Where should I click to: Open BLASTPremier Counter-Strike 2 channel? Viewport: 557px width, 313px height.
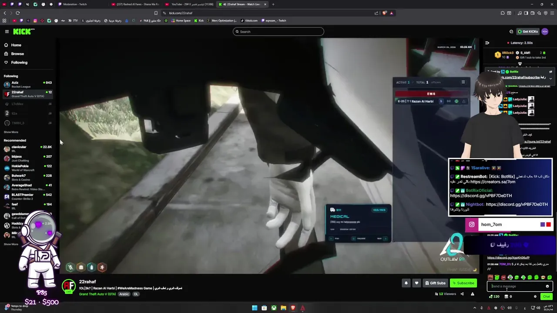point(28,196)
